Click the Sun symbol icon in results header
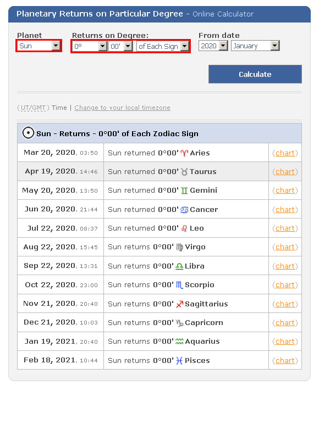Screen dimensions: 319x425 pos(28,133)
